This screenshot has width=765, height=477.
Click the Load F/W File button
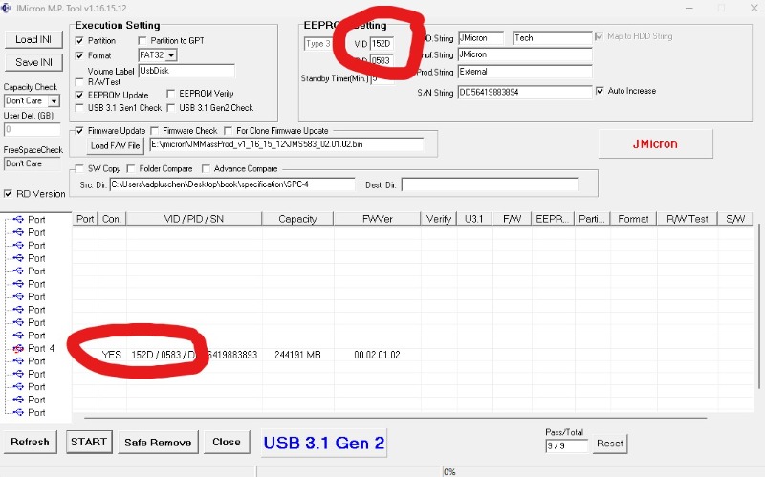pyautogui.click(x=115, y=146)
